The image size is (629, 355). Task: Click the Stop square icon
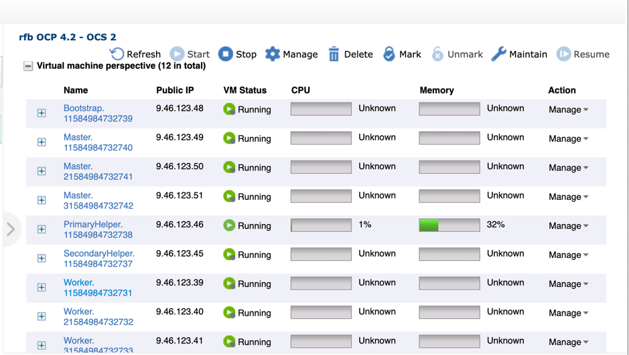click(x=226, y=53)
